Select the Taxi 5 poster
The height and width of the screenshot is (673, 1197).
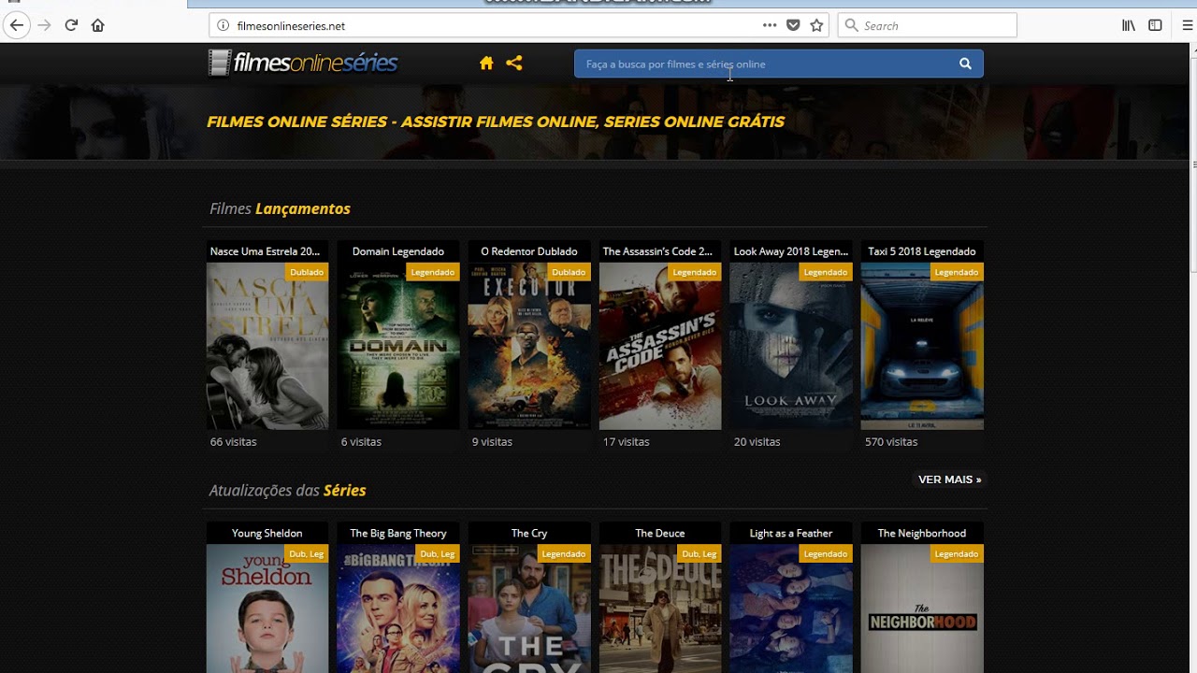[922, 346]
